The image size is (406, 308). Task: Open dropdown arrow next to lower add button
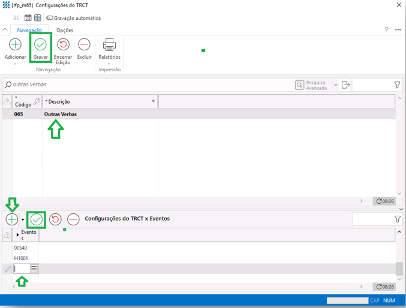(23, 219)
